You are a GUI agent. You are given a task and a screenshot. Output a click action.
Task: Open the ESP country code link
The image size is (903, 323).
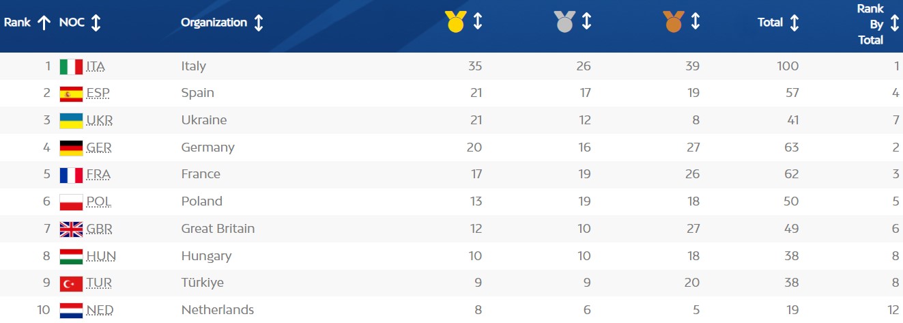tap(98, 93)
